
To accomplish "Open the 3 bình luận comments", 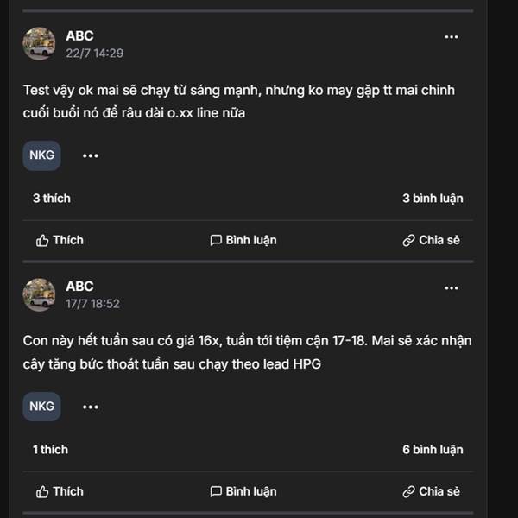I will pyautogui.click(x=433, y=199).
